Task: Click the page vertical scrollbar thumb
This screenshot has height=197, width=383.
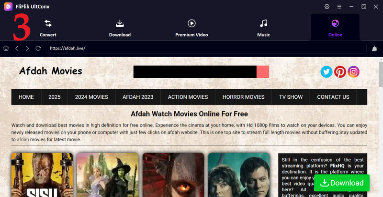Action: [381, 74]
